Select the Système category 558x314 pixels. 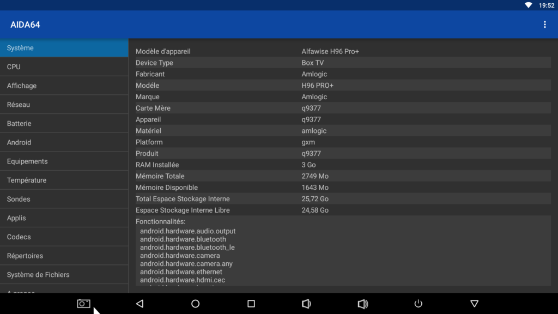tap(64, 48)
